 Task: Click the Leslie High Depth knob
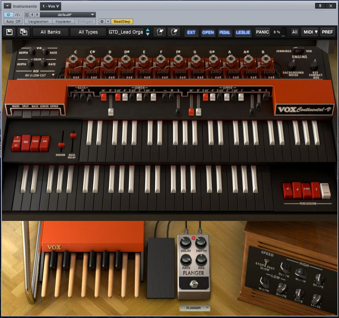tap(284, 268)
